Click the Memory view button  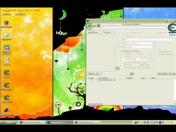tap(94, 74)
